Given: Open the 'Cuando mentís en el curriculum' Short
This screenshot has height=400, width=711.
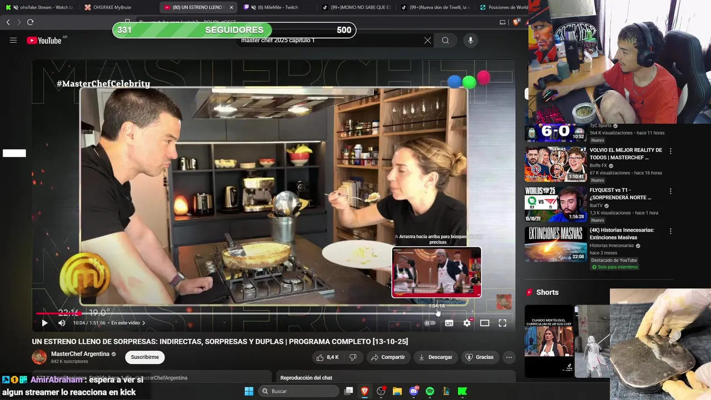Looking at the screenshot, I should coord(549,341).
